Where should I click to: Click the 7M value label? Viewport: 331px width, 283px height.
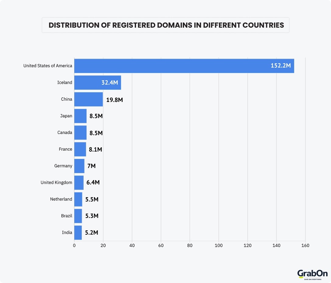pos(91,166)
